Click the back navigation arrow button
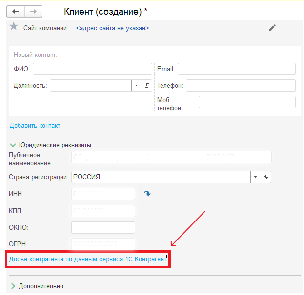 tap(16, 11)
